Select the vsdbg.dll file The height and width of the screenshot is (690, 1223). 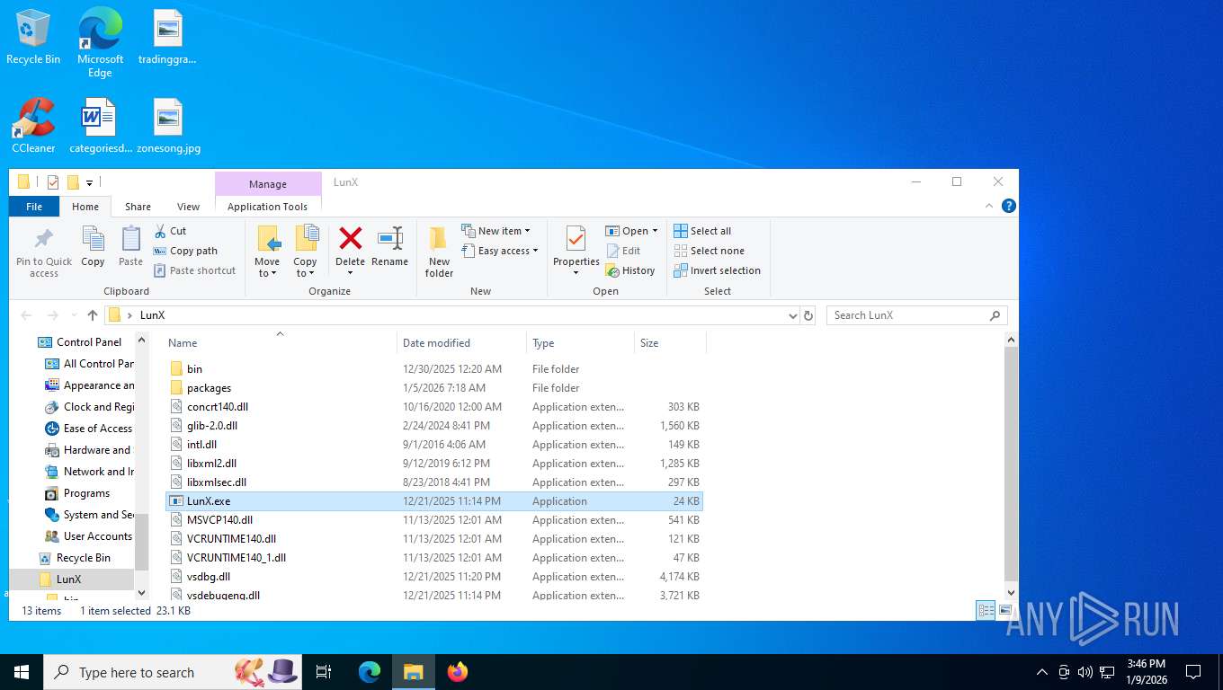(x=433, y=577)
